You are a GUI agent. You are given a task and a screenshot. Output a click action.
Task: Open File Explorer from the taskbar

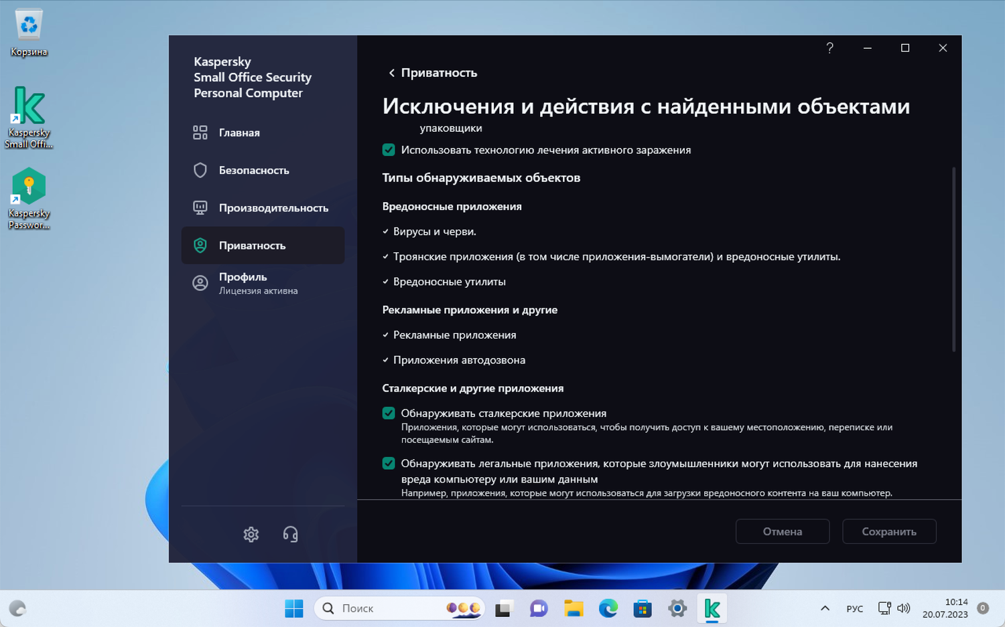tap(574, 608)
